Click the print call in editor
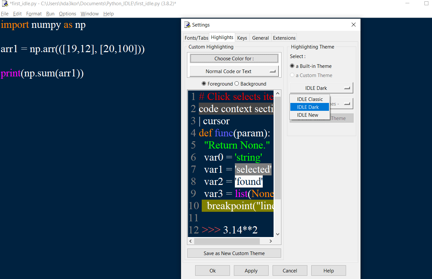This screenshot has height=279, width=432. (x=10, y=73)
